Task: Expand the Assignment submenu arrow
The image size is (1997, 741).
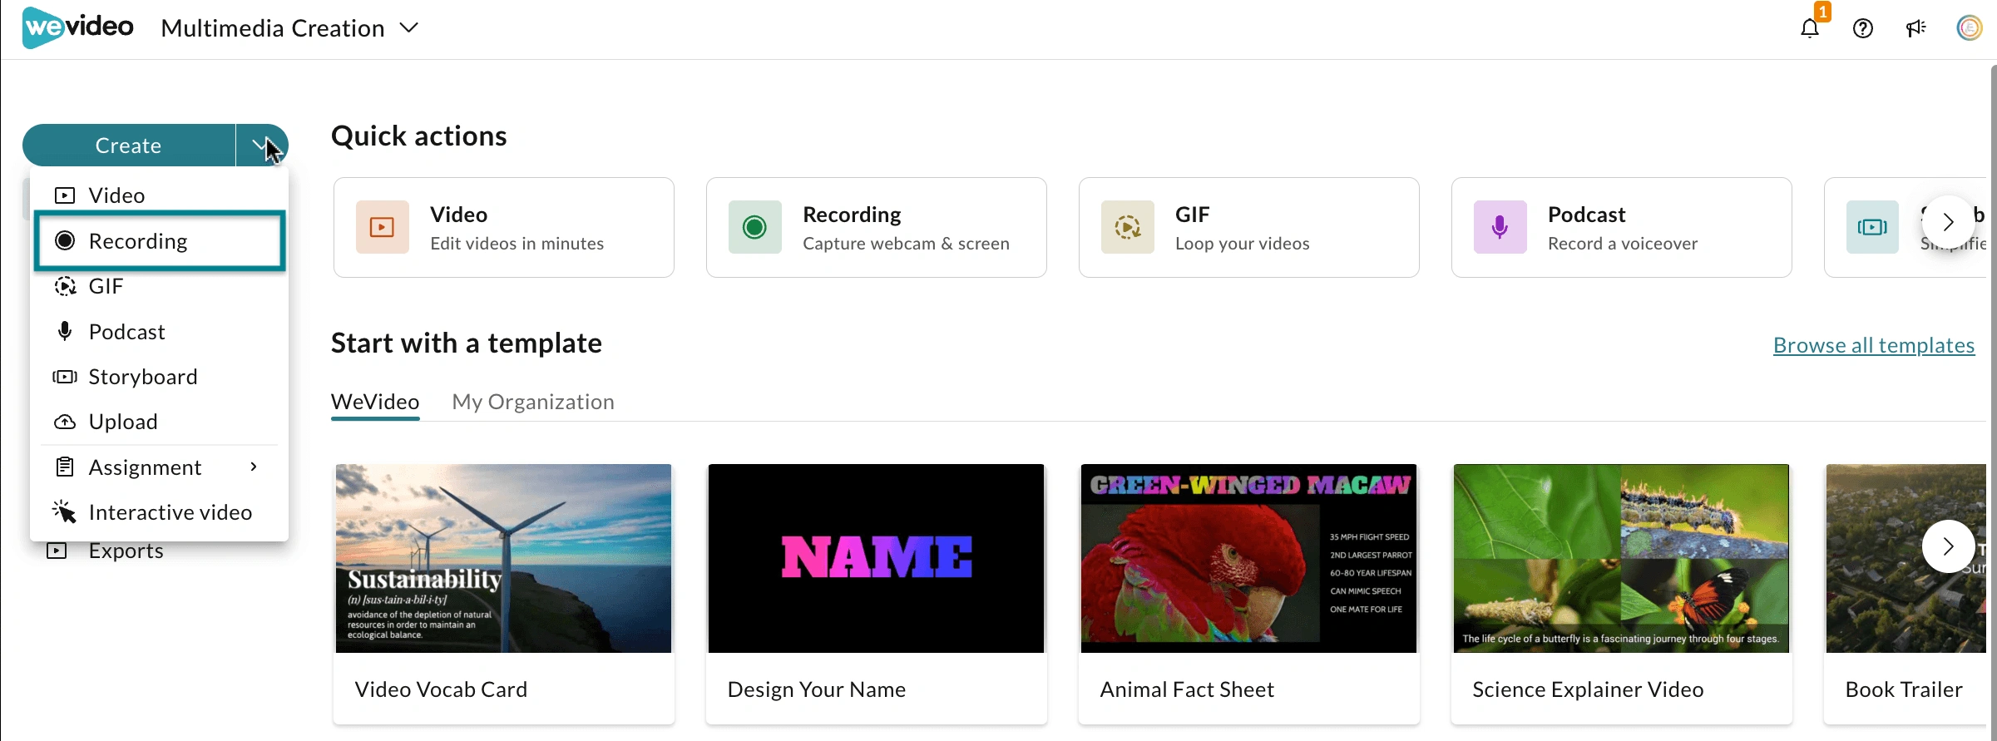Action: (254, 467)
